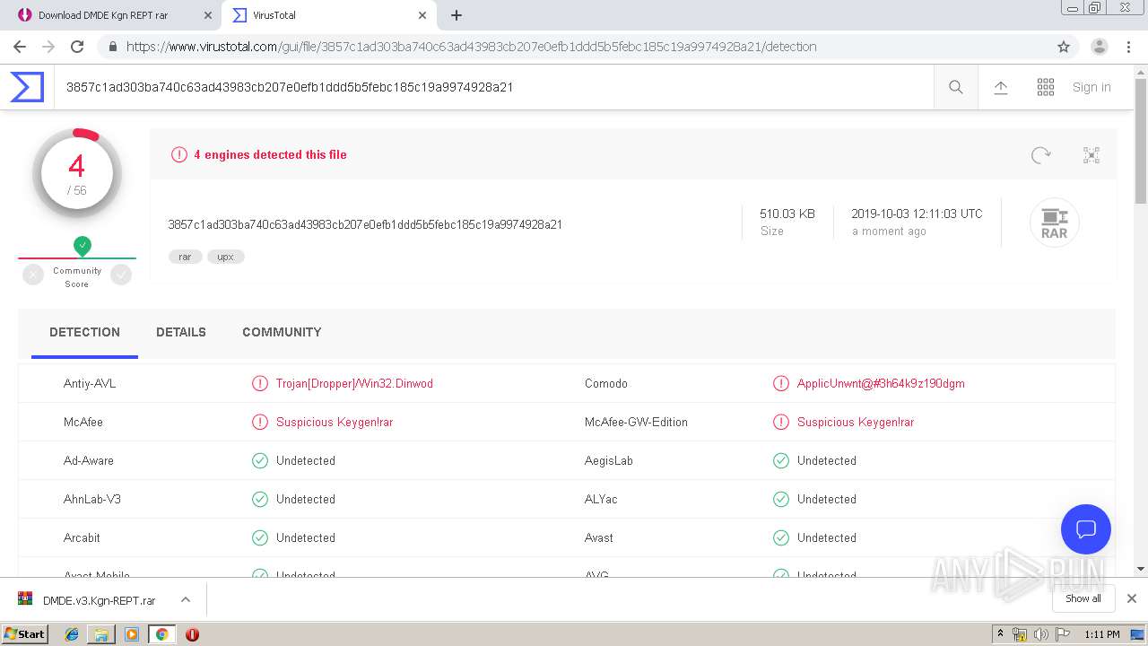Click the 510.03 KB size value
This screenshot has width=1148, height=646.
[787, 214]
